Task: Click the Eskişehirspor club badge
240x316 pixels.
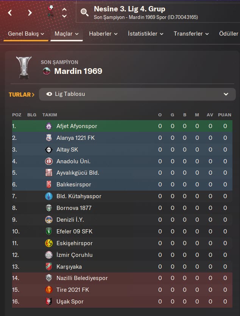Action: point(49,243)
